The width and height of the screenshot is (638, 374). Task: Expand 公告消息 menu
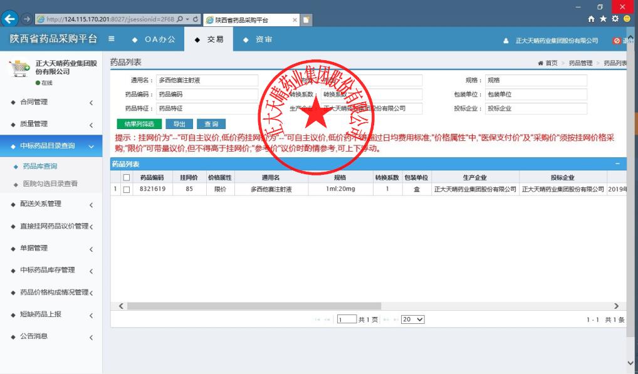click(51, 336)
